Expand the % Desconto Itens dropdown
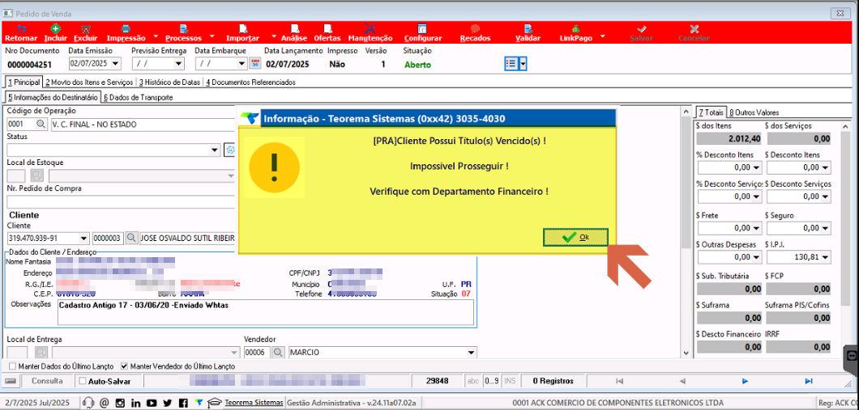Image resolution: width=859 pixels, height=410 pixels. click(757, 168)
